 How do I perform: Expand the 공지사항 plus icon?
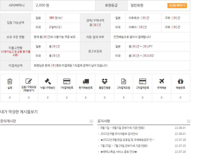[x=189, y=121]
